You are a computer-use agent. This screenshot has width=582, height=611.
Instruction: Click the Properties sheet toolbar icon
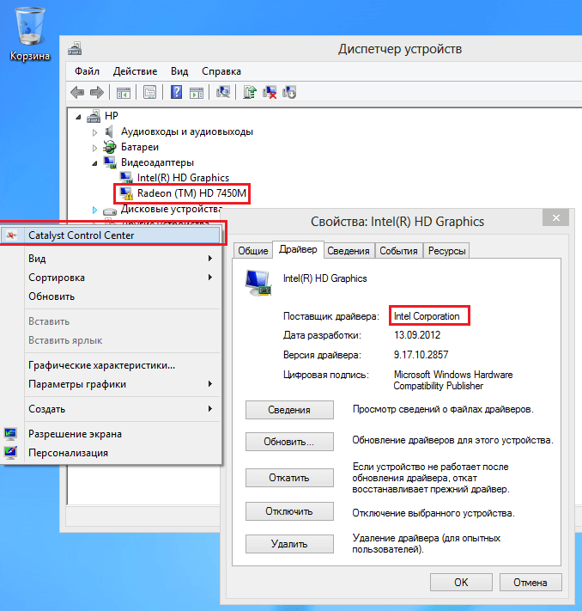(149, 93)
